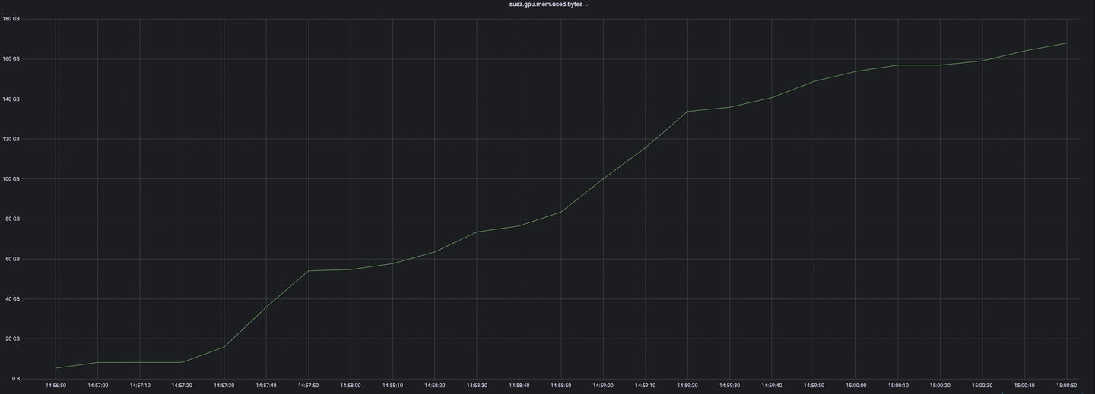The width and height of the screenshot is (1095, 394).
Task: Click the 15:00:50 time axis label
Action: (1066, 386)
